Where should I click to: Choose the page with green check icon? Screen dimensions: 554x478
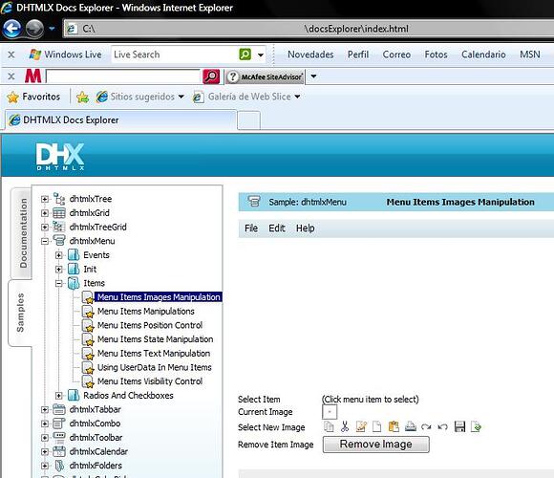(476, 426)
